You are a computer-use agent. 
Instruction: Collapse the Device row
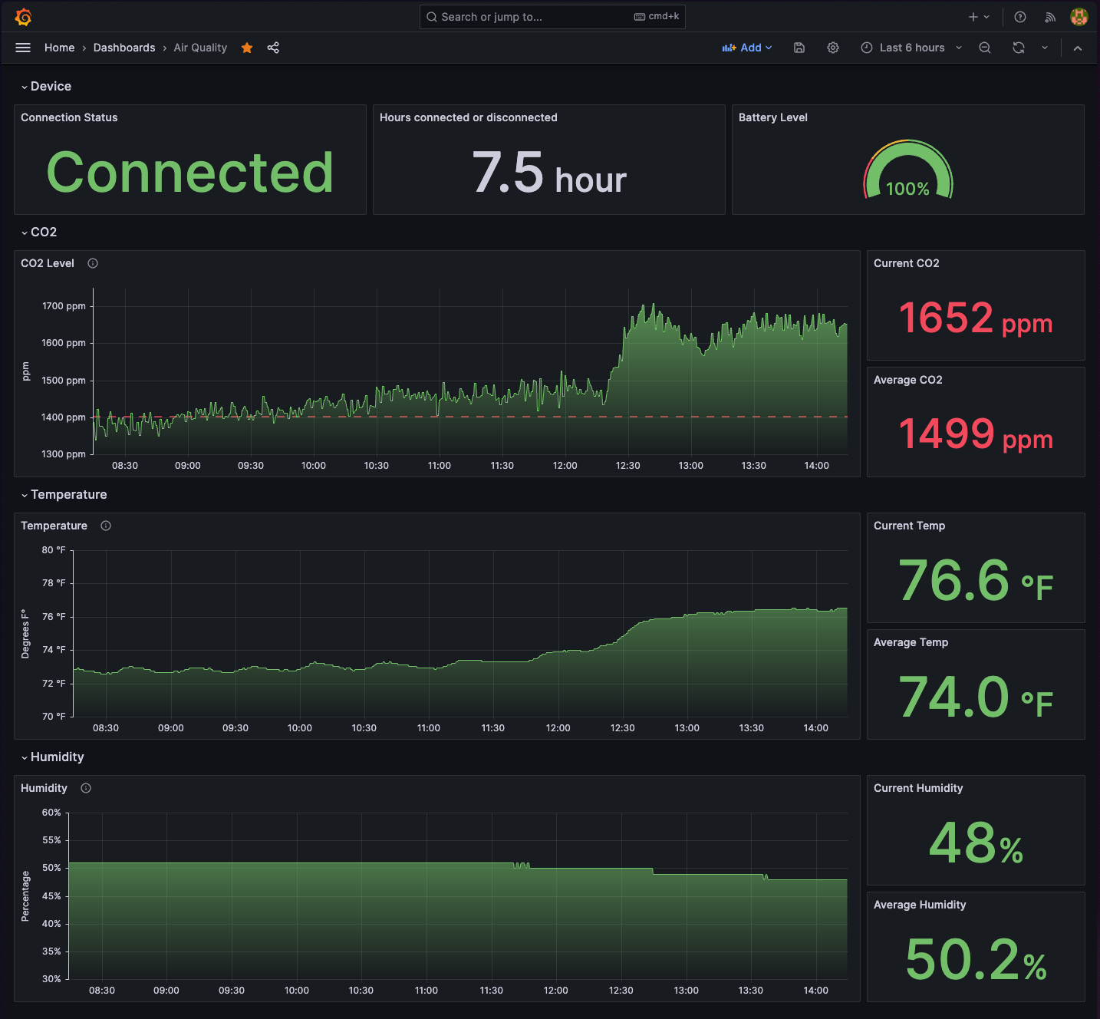click(46, 87)
